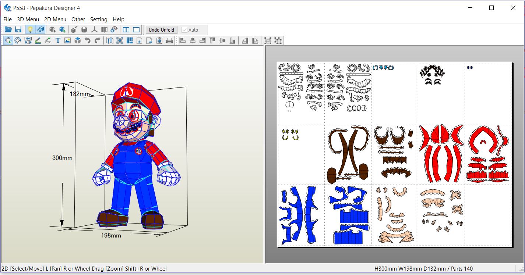Click the Redo arrow icon

pyautogui.click(x=97, y=40)
